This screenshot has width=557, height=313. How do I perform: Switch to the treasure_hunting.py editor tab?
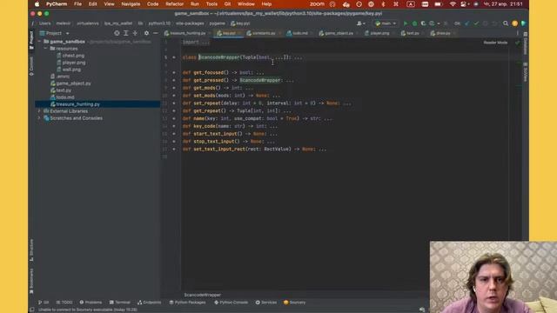pos(187,33)
